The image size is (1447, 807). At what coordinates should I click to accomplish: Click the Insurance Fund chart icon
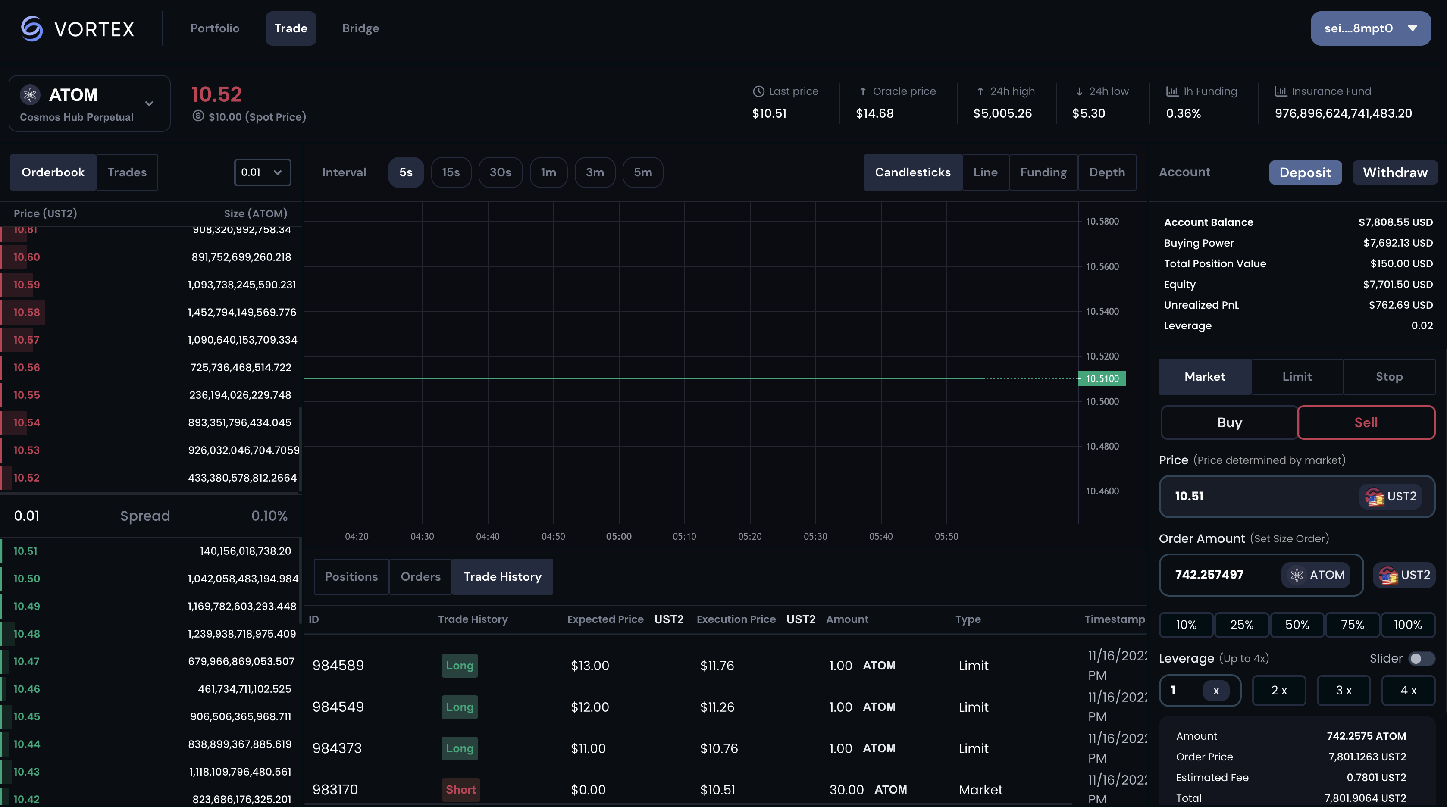(x=1280, y=91)
